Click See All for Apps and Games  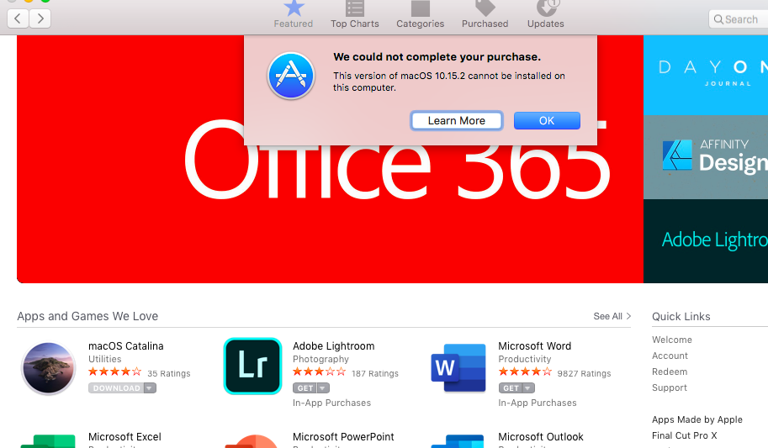612,316
